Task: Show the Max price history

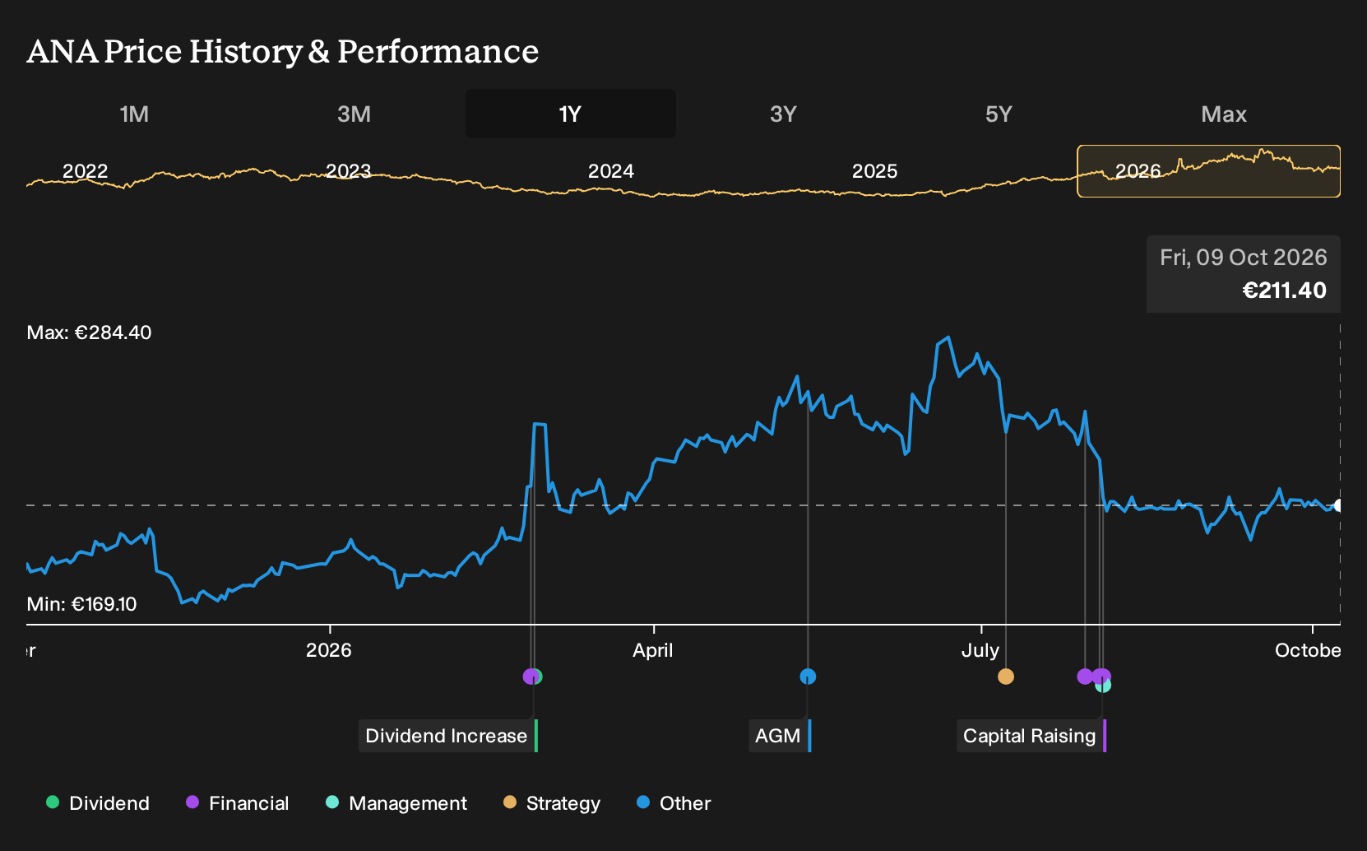Action: [x=1224, y=114]
